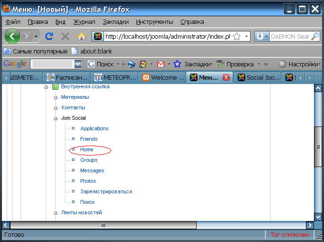This screenshot has width=324, height=242.
Task: Collapse the Jom Social tree node
Action: coord(55,119)
